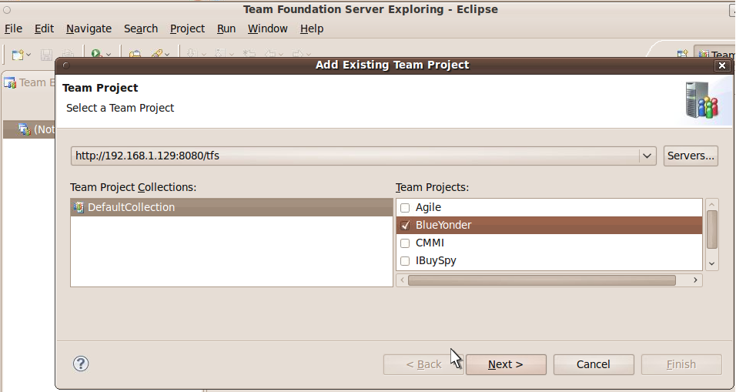
Task: Click the help question mark icon
Action: pos(81,364)
